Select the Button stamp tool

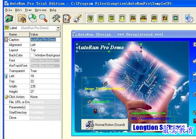[x=111, y=18]
